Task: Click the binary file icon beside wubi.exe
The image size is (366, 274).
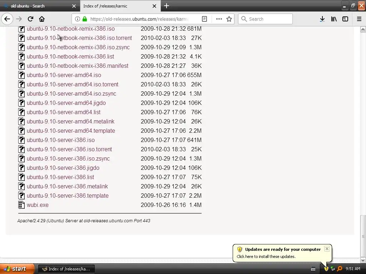Action: pos(21,205)
